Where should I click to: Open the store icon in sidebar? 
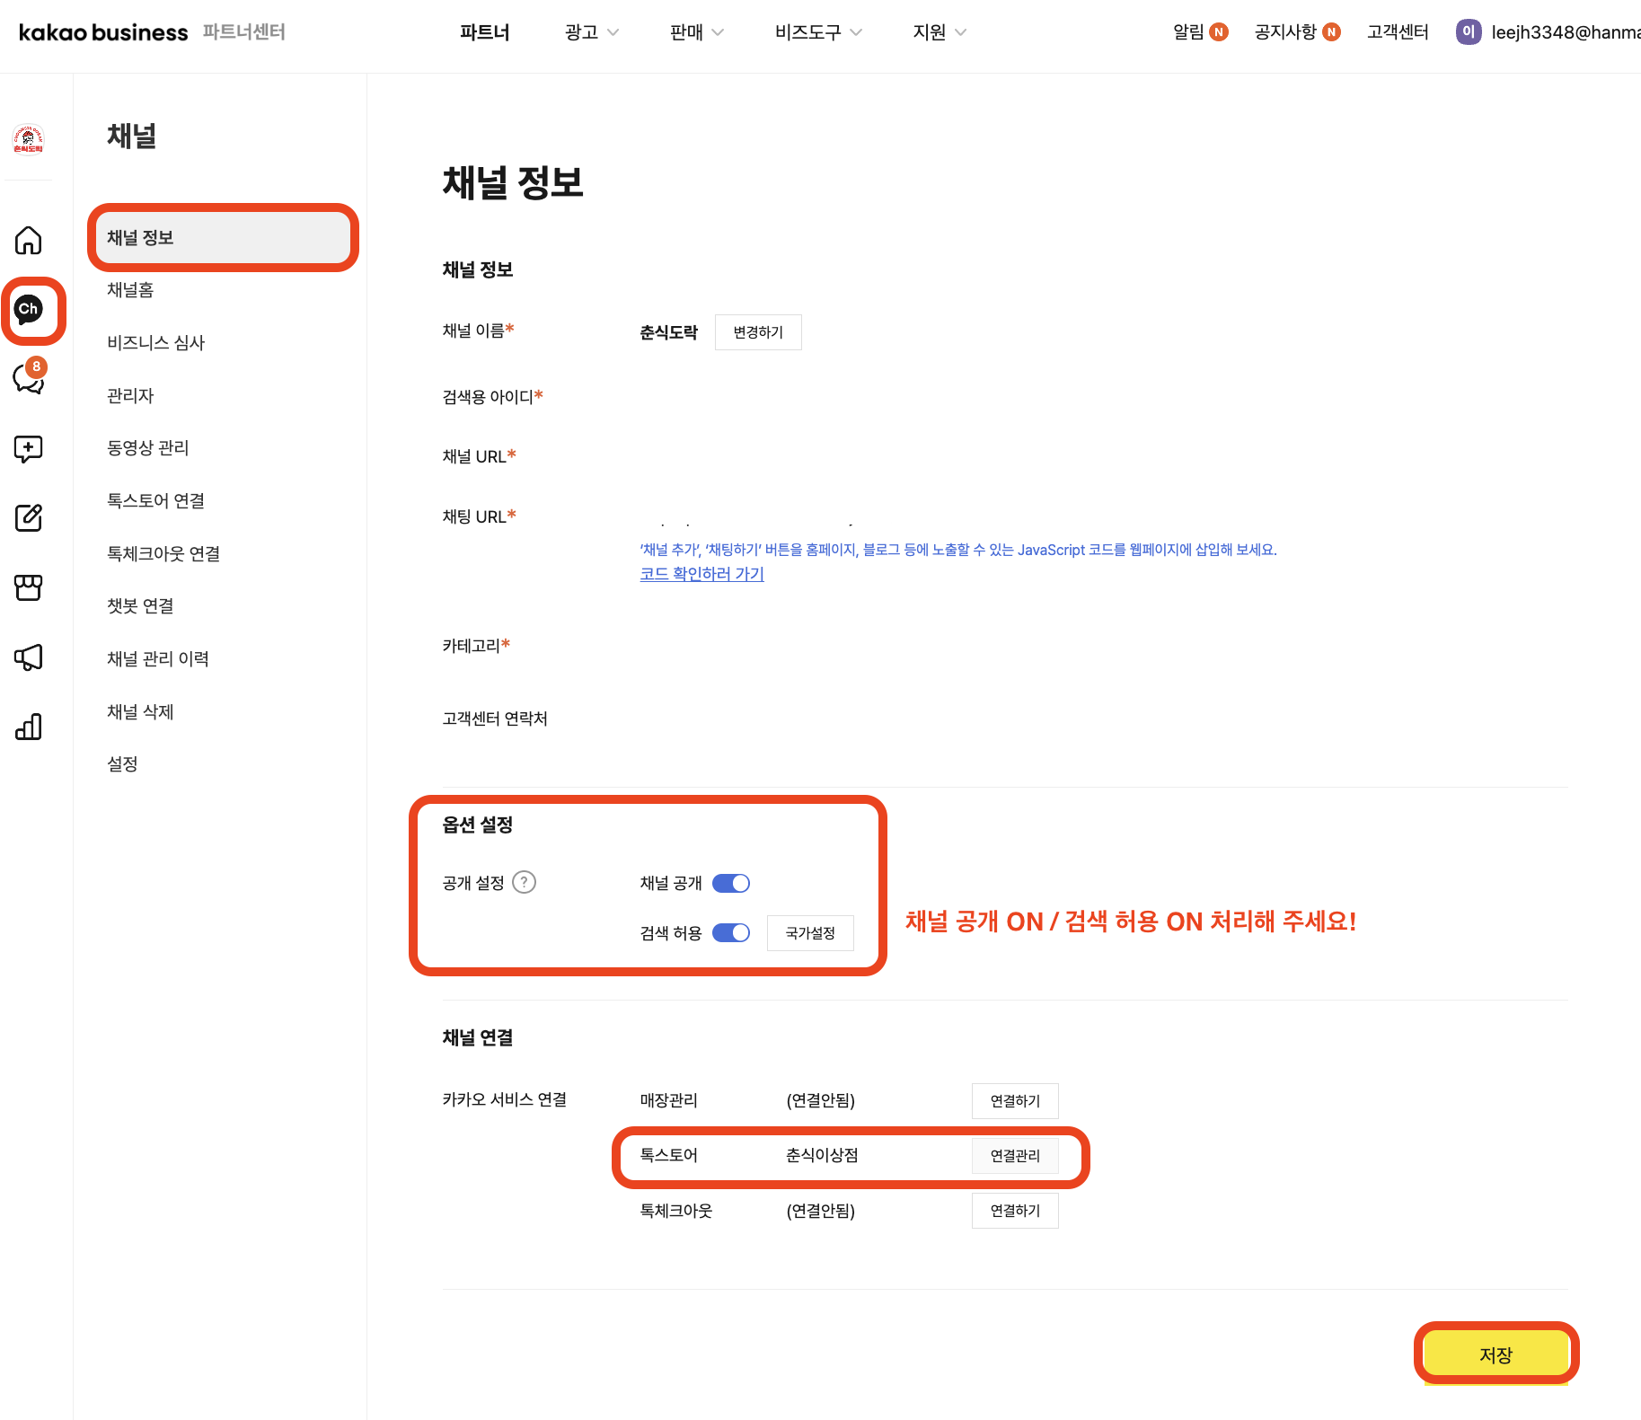[x=29, y=587]
